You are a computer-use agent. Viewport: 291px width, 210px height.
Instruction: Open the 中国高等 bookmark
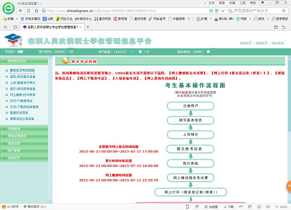pyautogui.click(x=177, y=19)
